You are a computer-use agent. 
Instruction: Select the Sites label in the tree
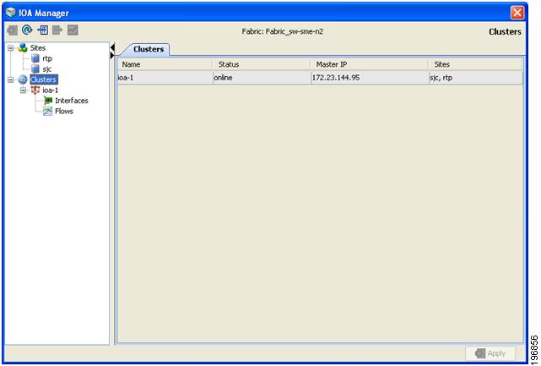(x=38, y=47)
